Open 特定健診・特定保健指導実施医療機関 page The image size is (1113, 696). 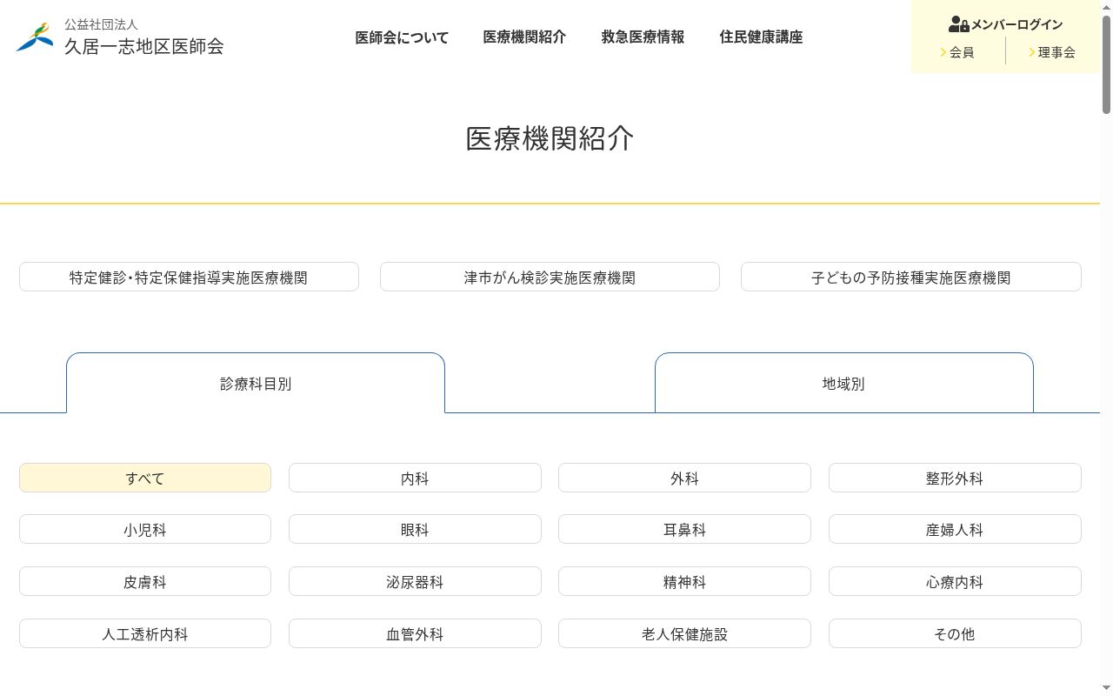[189, 277]
